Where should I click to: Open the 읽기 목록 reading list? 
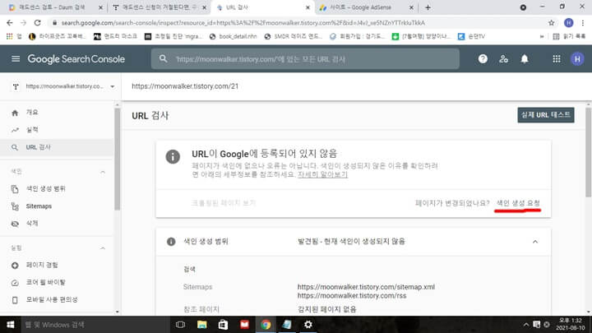point(569,37)
